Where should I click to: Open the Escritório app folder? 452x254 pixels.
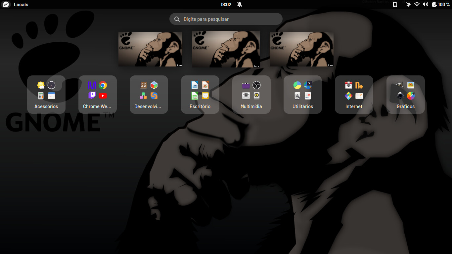coord(200,95)
